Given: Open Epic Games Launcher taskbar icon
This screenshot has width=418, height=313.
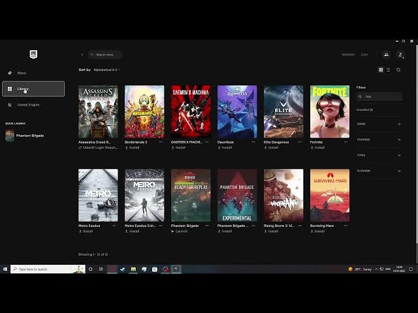Looking at the screenshot, I should pyautogui.click(x=176, y=269).
